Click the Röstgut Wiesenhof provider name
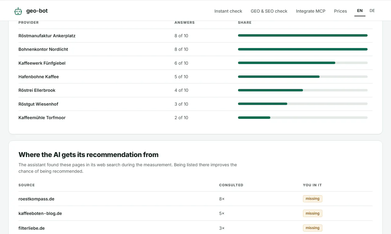The width and height of the screenshot is (391, 234). click(x=38, y=104)
